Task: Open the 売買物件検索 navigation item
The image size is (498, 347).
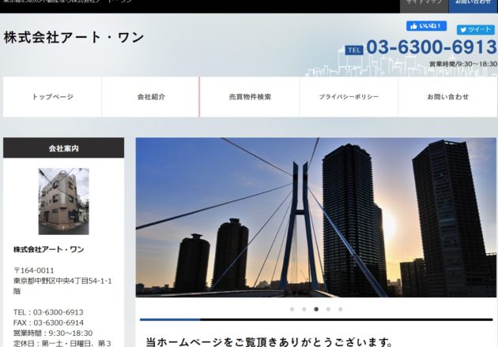Action: click(x=250, y=97)
